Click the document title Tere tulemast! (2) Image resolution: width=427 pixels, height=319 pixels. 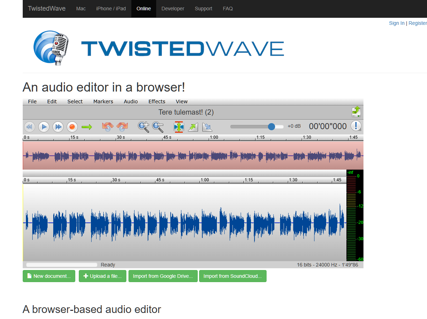(x=186, y=112)
